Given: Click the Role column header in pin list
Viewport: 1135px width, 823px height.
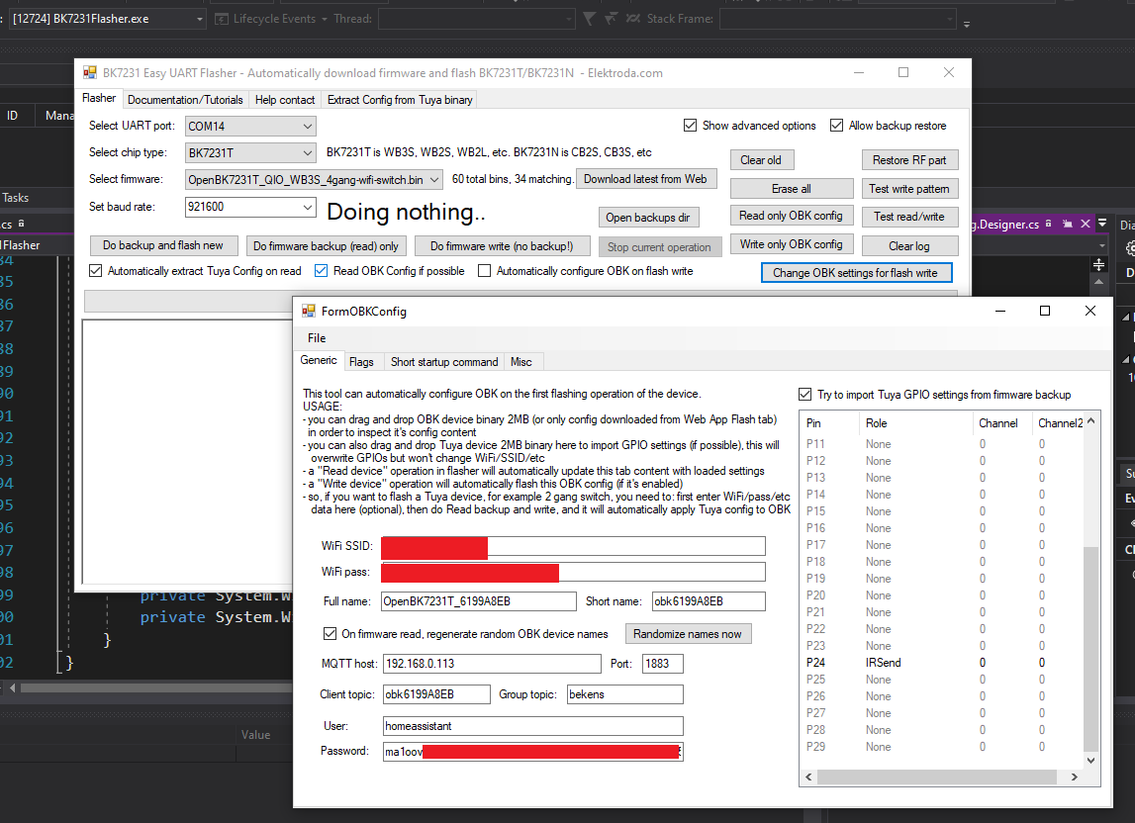Looking at the screenshot, I should [915, 423].
